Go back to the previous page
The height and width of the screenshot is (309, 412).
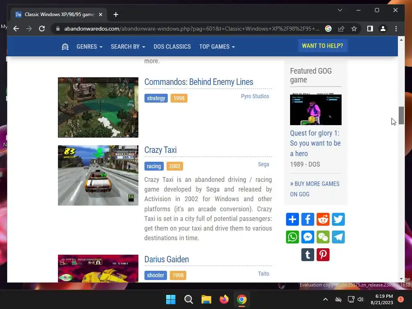(x=16, y=29)
